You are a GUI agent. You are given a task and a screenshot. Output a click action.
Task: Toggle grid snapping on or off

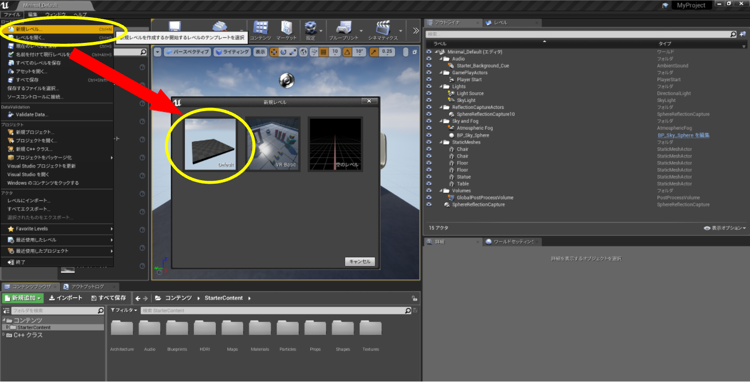324,52
